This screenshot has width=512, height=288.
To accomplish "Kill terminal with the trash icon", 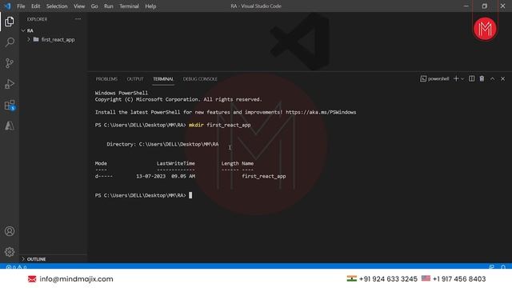I will coord(482,78).
